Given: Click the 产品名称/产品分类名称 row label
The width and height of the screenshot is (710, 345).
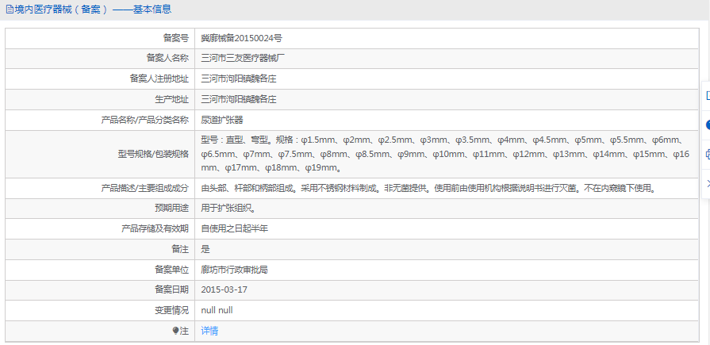Looking at the screenshot, I should click(145, 120).
